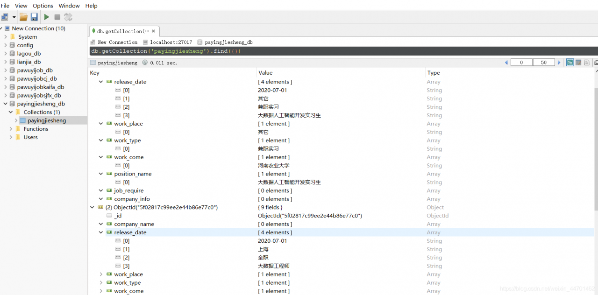598x295 pixels.
Task: Collapse the payingjiesheng_db database node
Action: coord(6,104)
